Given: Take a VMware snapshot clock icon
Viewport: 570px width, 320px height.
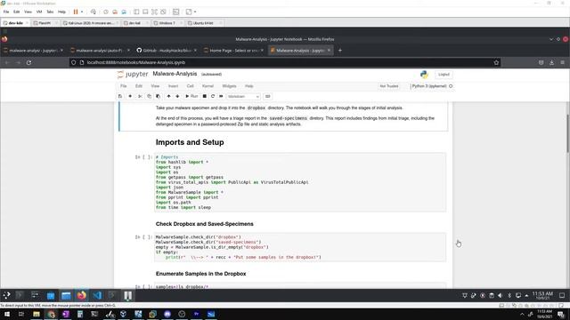Looking at the screenshot, I should click(106, 12).
